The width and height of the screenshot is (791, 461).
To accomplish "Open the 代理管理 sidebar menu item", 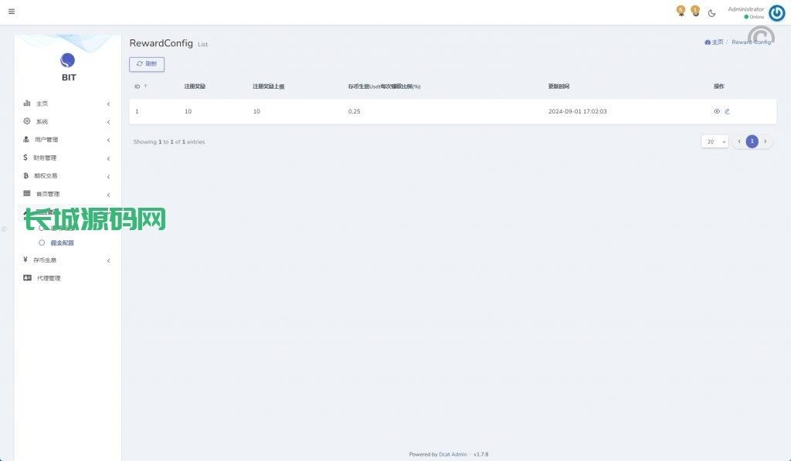I will [x=67, y=279].
